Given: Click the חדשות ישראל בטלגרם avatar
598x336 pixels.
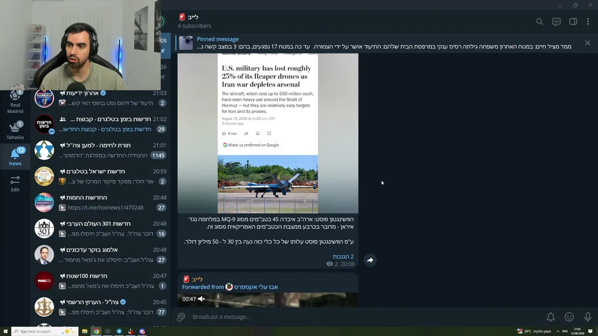Looking at the screenshot, I should 44,176.
